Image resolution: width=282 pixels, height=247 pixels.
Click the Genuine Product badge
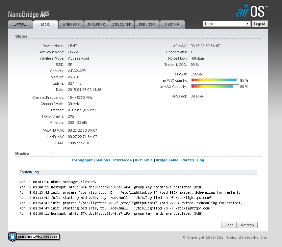tap(34, 237)
